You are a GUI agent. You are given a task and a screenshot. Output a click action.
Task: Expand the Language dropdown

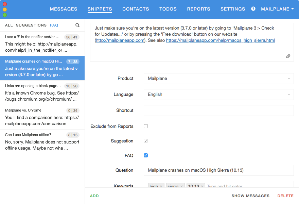coord(218,95)
